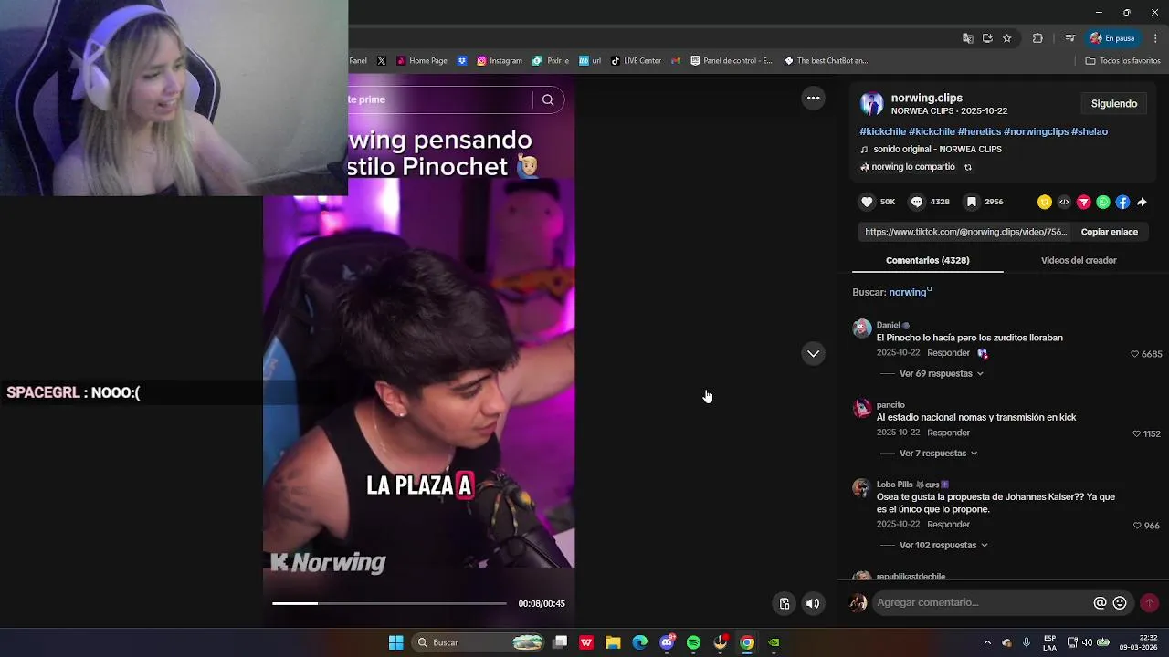Screen dimensions: 1169x657
Task: Send video via red paper-plane icon
Action: pos(1084,203)
